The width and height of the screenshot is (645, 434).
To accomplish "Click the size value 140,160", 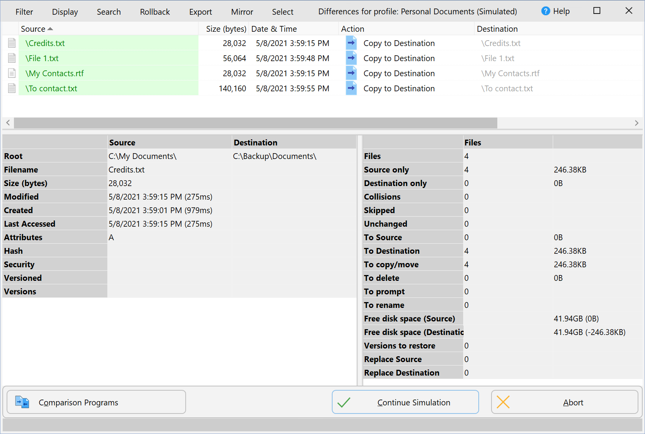I will coord(233,89).
